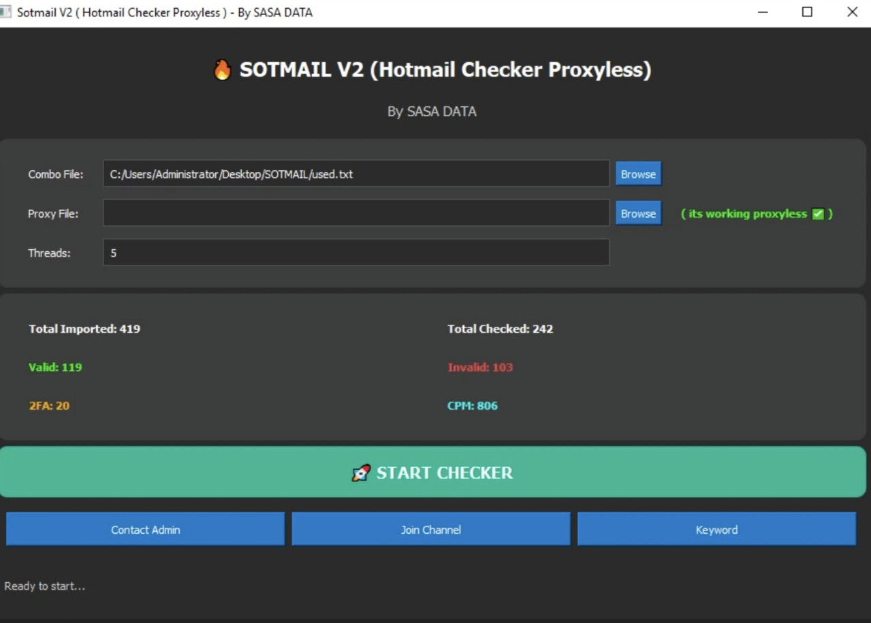Screen dimensions: 871x623
Task: Click into the Threads input field
Action: click(x=356, y=252)
